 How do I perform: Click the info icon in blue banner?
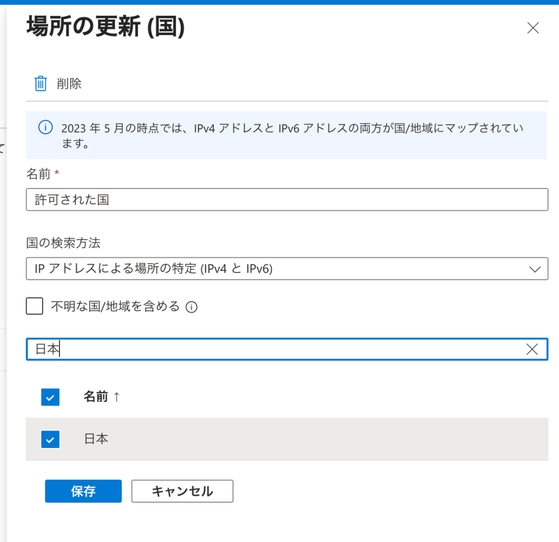(45, 128)
